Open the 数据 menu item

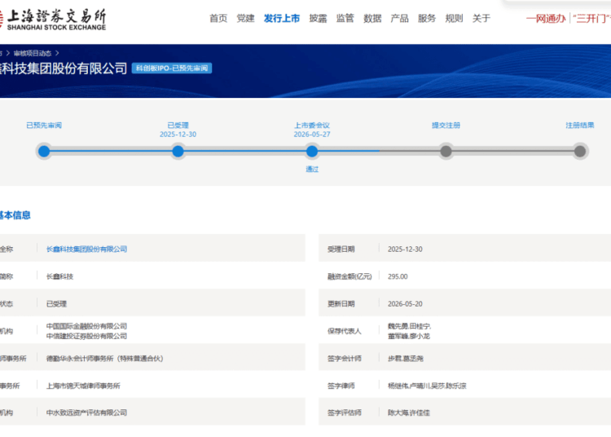coord(372,18)
